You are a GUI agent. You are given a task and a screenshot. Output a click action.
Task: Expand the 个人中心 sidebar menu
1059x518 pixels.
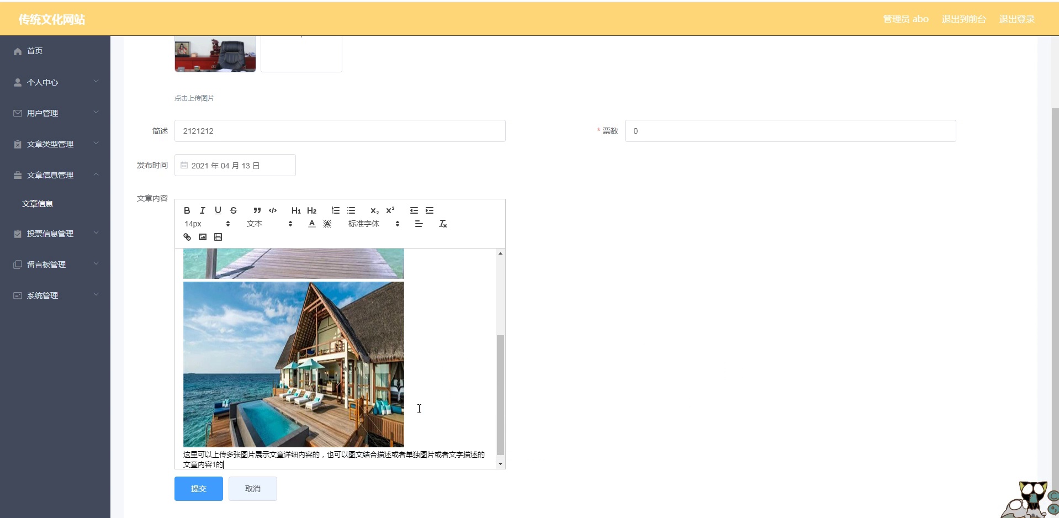[x=55, y=82]
